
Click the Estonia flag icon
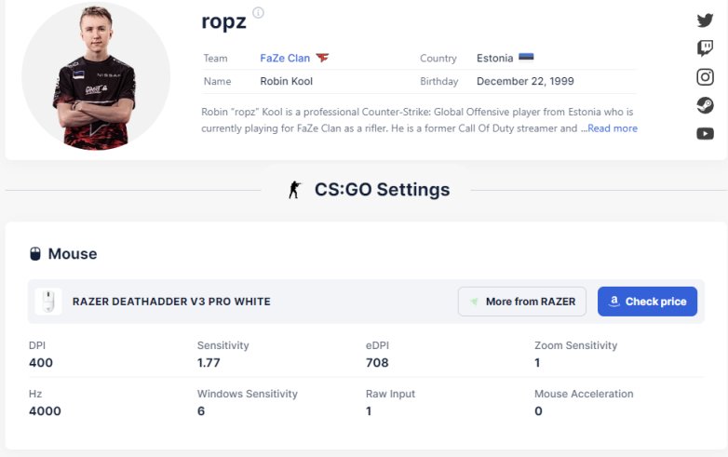526,58
